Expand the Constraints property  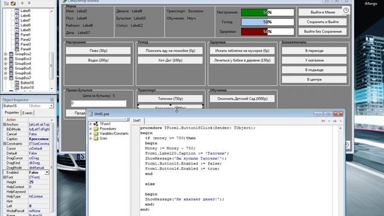tap(4, 144)
